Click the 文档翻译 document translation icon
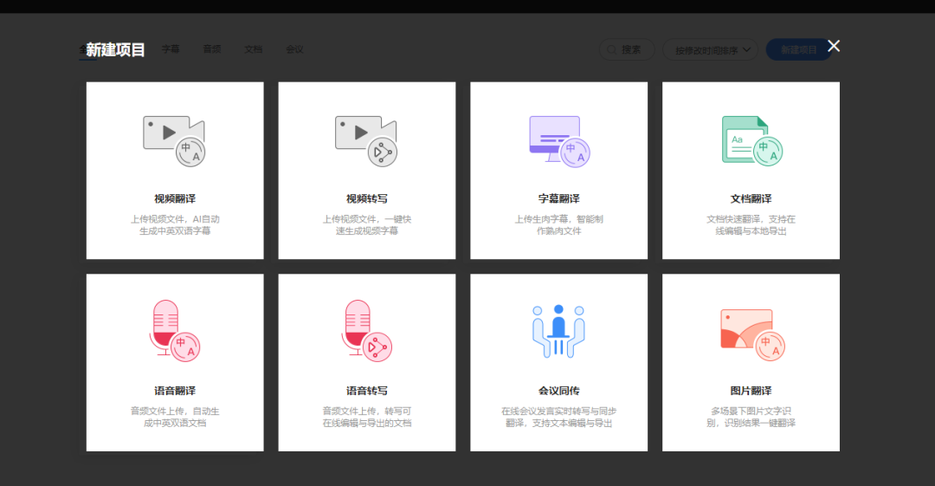Screen dimensions: 935x486 pos(752,141)
